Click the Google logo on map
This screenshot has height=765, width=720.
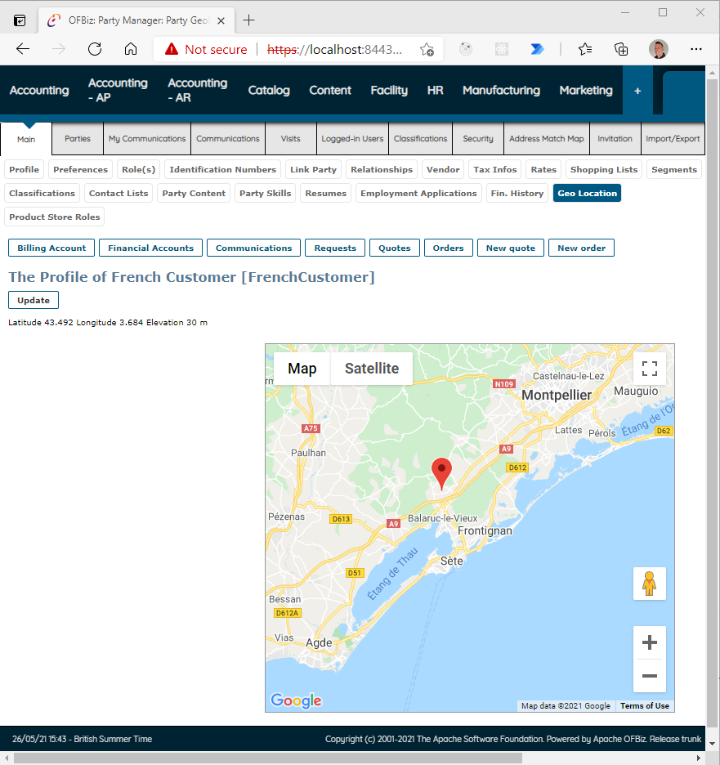[296, 700]
